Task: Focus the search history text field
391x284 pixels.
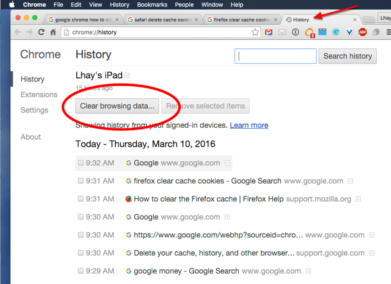Action: pos(276,56)
